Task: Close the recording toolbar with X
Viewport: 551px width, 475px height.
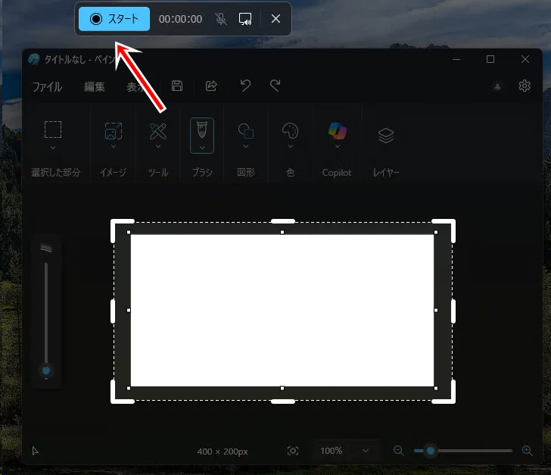Action: (275, 19)
